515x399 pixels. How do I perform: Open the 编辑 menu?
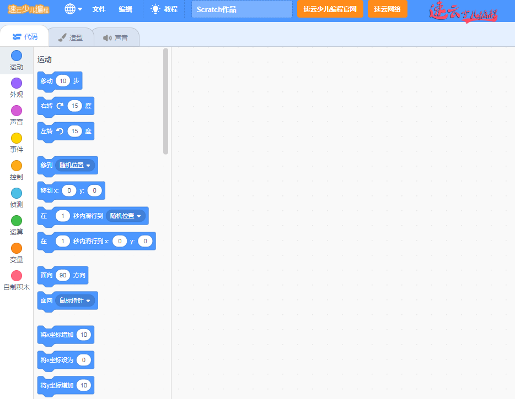tap(125, 9)
